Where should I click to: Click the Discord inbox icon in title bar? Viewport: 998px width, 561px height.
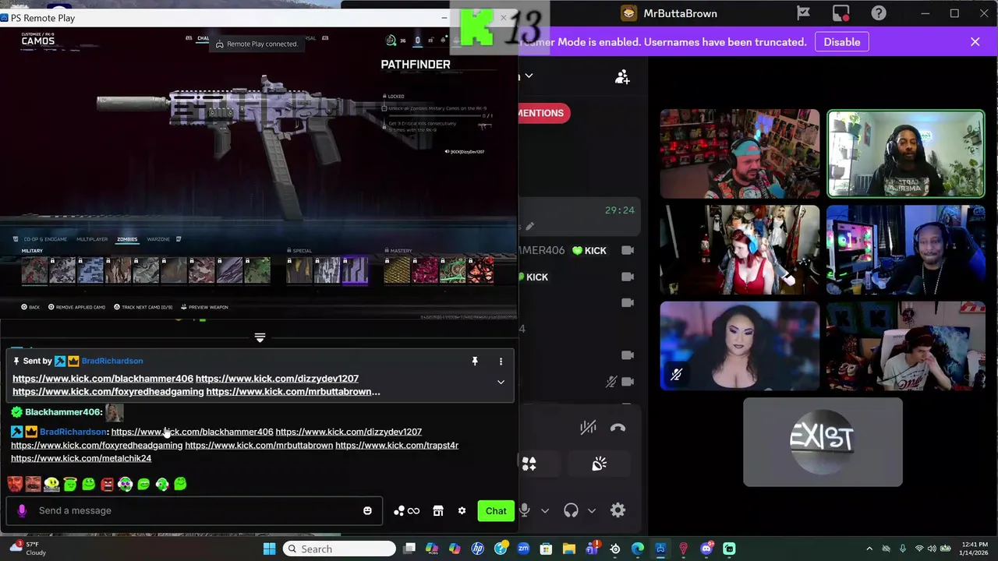coord(841,13)
